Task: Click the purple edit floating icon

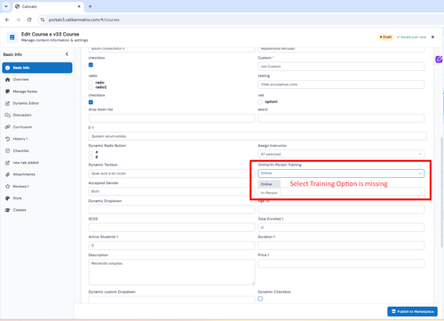Action: point(439,60)
